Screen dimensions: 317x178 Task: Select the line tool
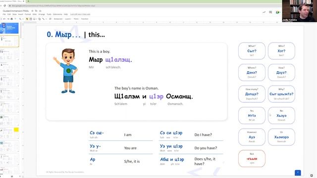pos(43,19)
